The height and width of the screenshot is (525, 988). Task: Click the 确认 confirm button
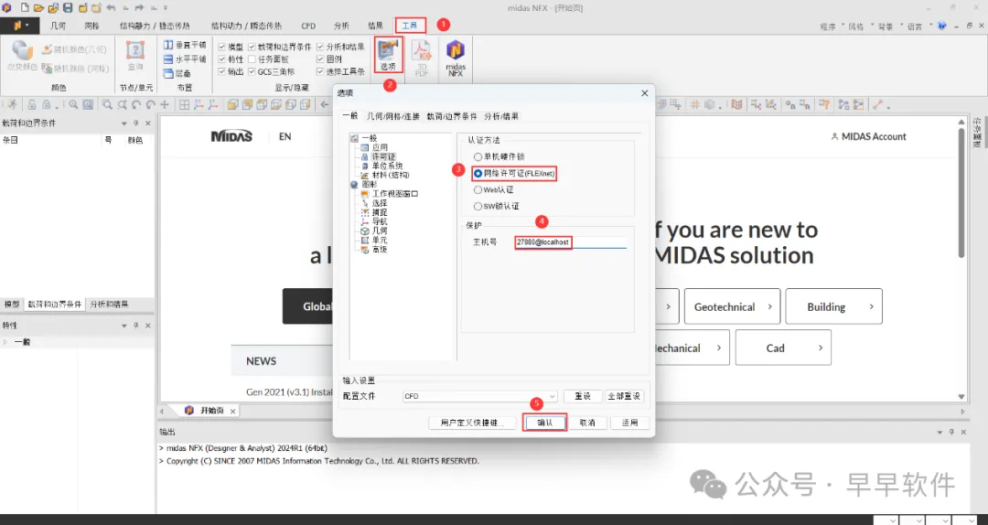(x=545, y=423)
